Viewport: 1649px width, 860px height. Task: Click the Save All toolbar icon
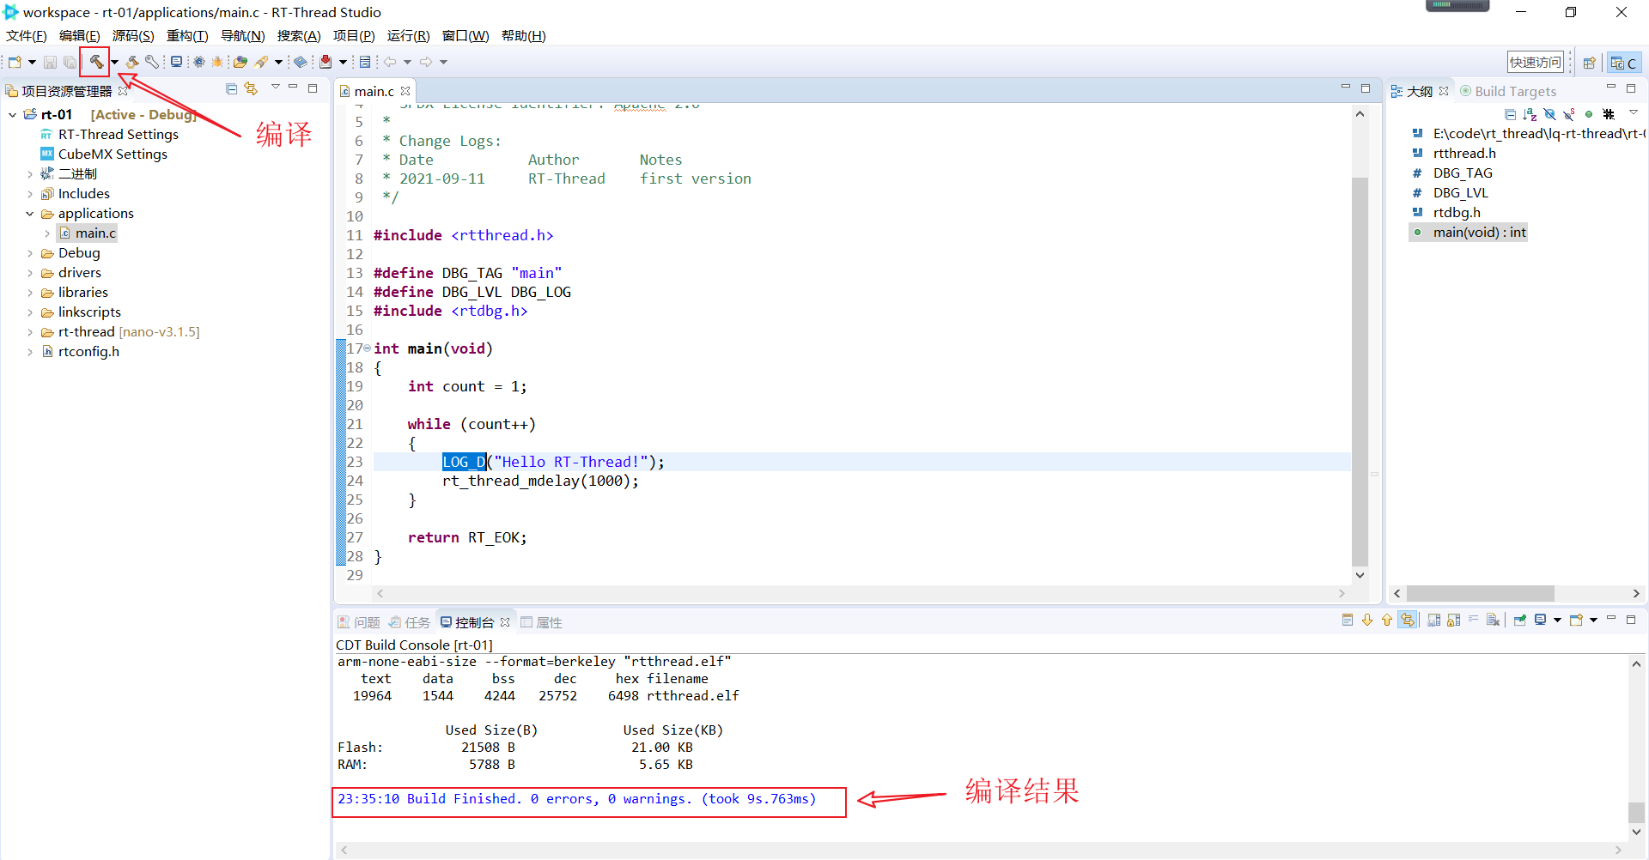pyautogui.click(x=70, y=61)
